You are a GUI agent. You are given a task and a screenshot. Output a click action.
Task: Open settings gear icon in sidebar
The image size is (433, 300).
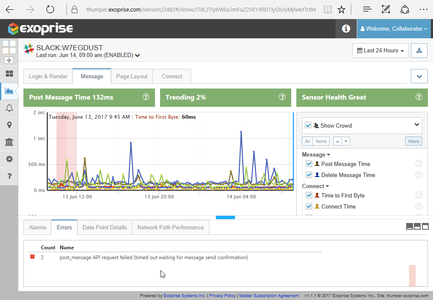pos(9,159)
